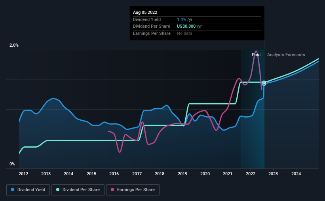
Task: Click the 'No data' earnings value in tooltip
Action: tap(184, 33)
